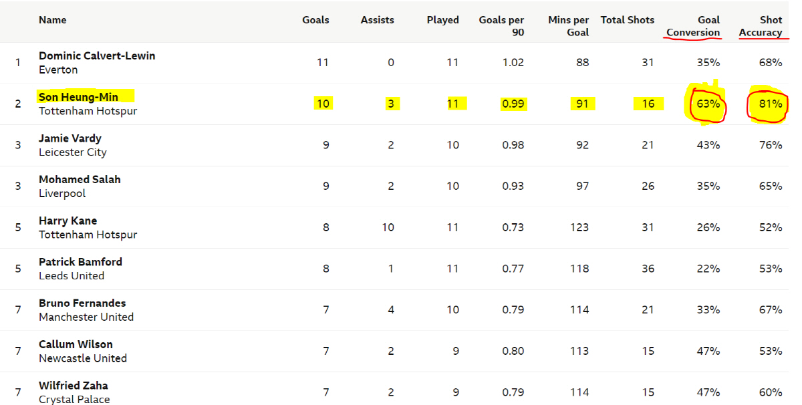Screen dimensions: 802x405
Task: Sort by the Assists column header
Action: [377, 20]
